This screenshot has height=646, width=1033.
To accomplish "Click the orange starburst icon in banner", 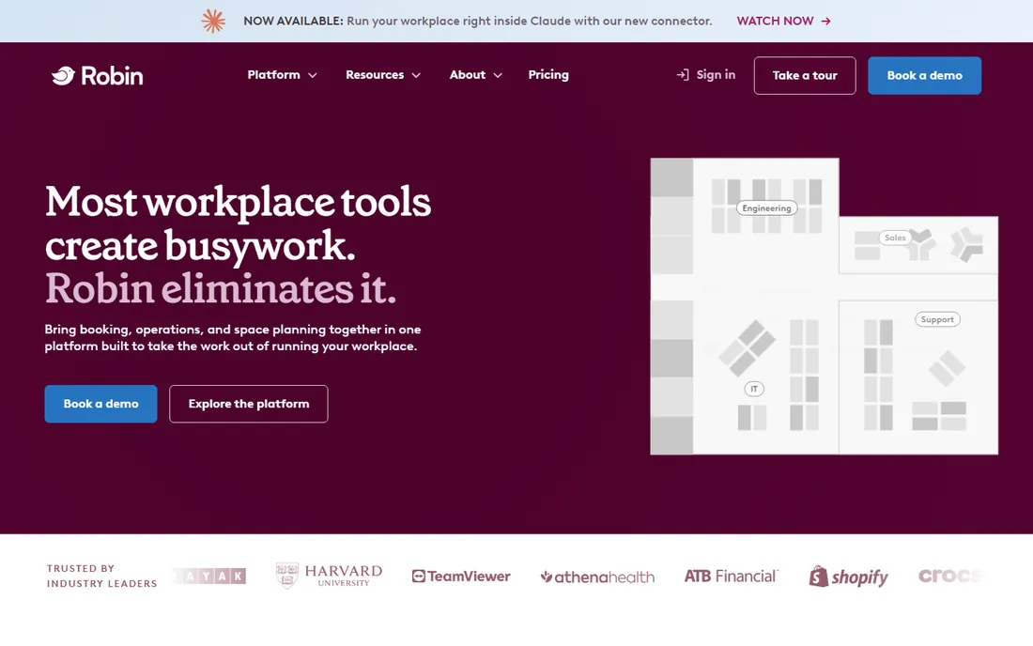I will click(213, 21).
